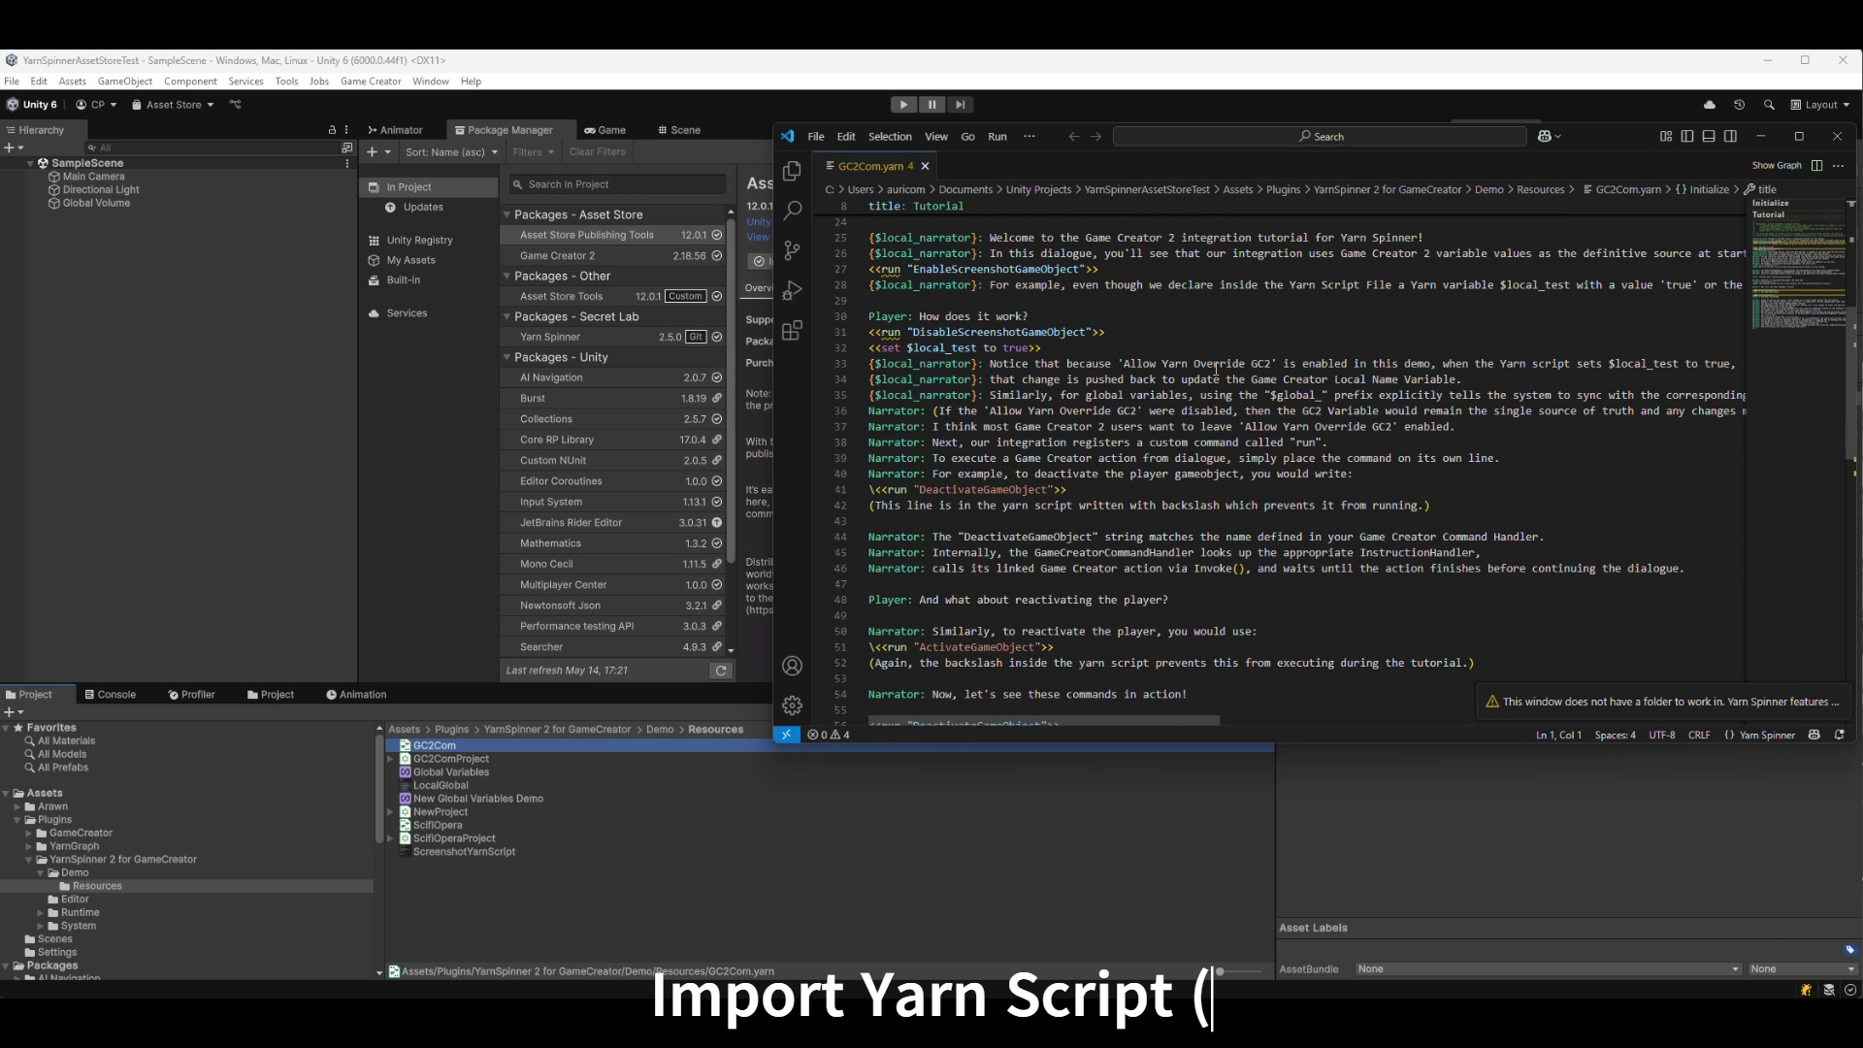Open VS Code editor more actions ellipsis
Screen dimensions: 1863x1048
[1838, 165]
